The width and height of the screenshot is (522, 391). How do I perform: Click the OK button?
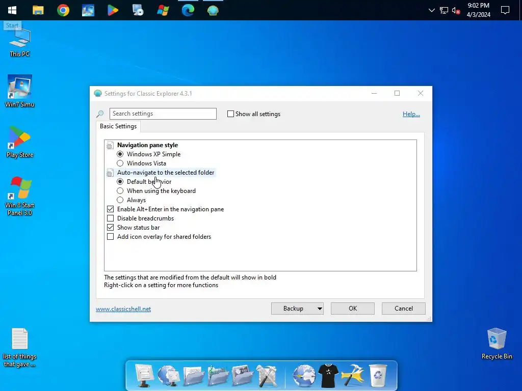(x=353, y=309)
